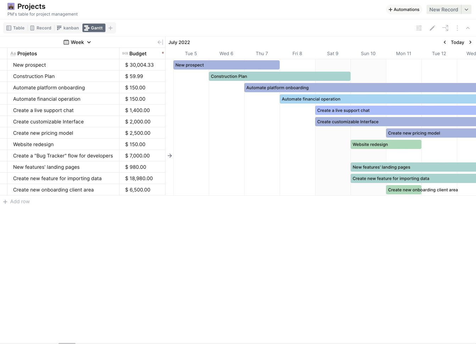The height and width of the screenshot is (344, 476).
Task: Collapse the header with the up chevron
Action: click(x=468, y=28)
